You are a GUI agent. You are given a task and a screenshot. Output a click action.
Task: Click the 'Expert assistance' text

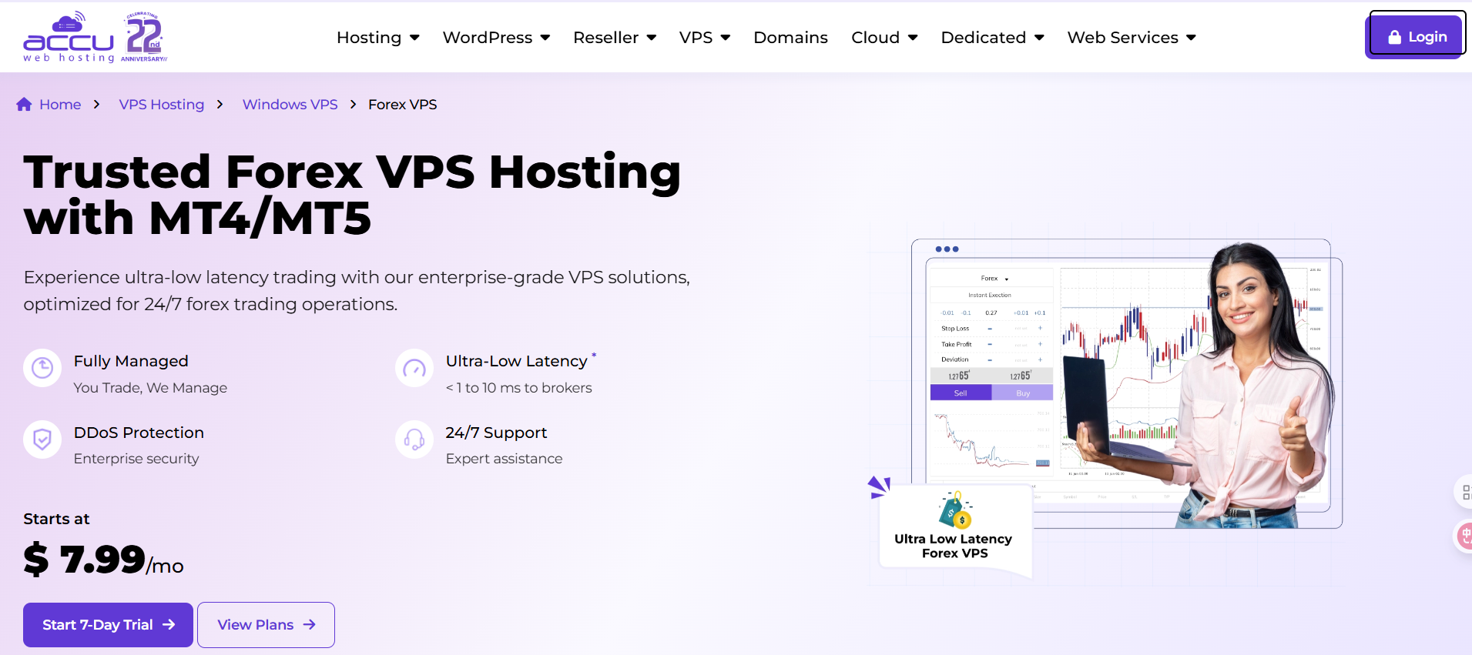[504, 459]
